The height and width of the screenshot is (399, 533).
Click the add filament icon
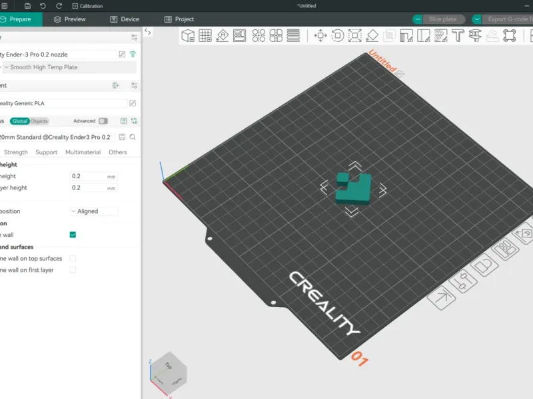point(116,86)
